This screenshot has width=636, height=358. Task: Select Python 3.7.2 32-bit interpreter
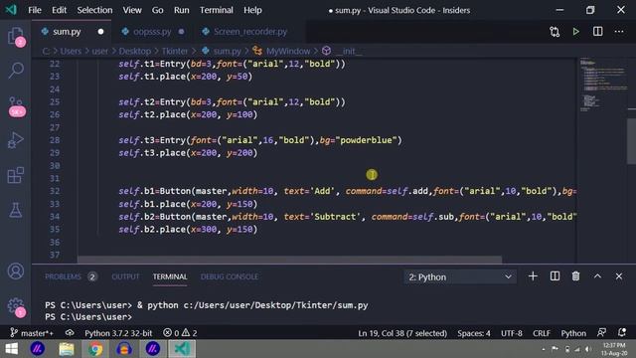pos(118,333)
